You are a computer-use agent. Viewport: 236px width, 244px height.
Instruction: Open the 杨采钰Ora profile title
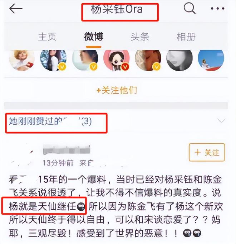point(117,9)
